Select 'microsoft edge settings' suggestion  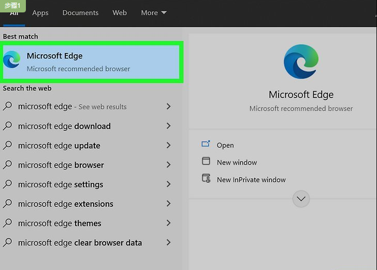[x=88, y=184]
